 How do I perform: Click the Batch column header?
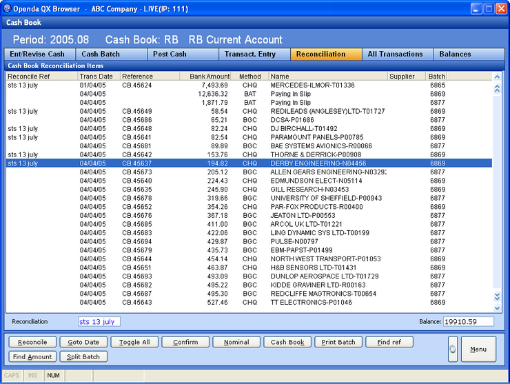point(436,76)
